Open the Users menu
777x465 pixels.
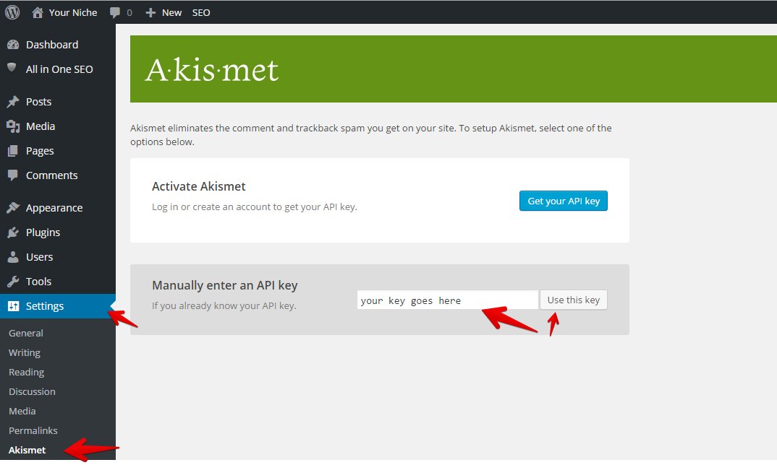click(39, 257)
